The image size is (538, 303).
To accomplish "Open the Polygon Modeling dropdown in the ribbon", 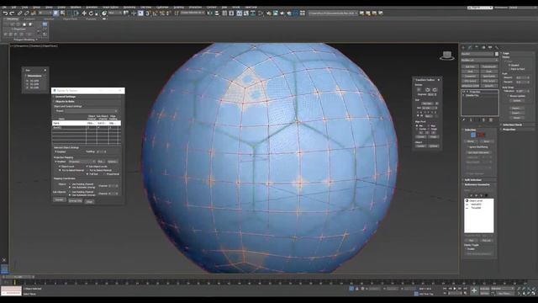I will pyautogui.click(x=25, y=40).
